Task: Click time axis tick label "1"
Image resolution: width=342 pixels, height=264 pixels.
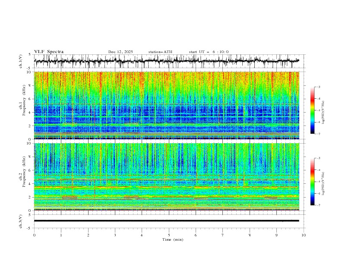Action: pyautogui.click(x=61, y=235)
